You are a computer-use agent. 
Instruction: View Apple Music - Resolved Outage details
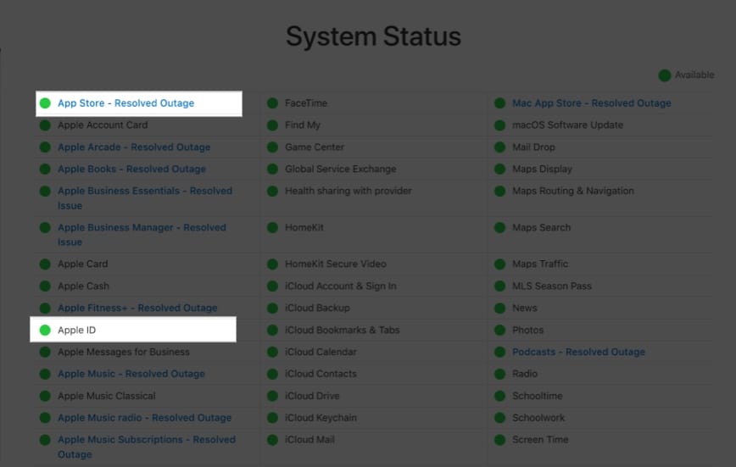coord(131,374)
